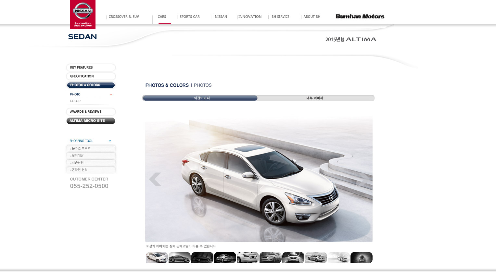
Task: Open Awards & Reviews section
Action: pos(91,112)
